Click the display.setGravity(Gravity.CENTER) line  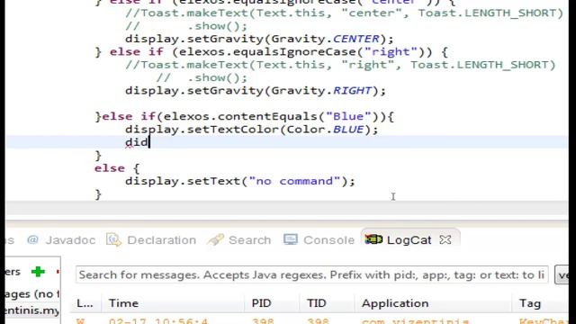(259, 39)
